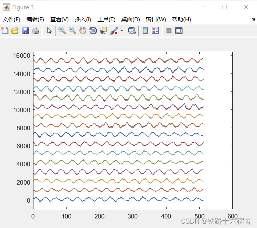Click the x-axis label 400
This screenshot has width=257, height=228.
166,216
